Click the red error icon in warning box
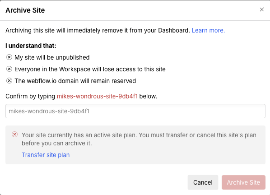Screen dimensions: 270x195 tap(14, 135)
